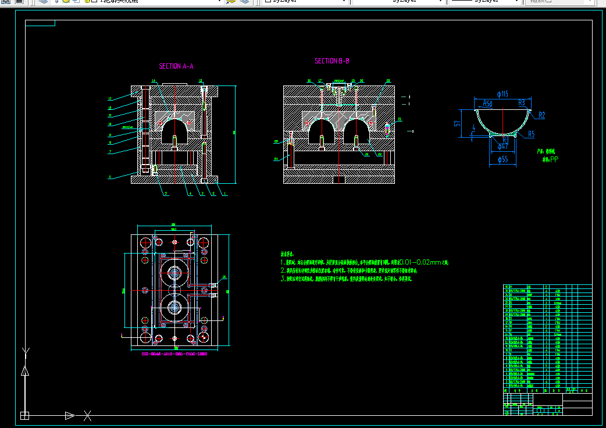Select the φ55 diameter dimension
Viewport: 606px width, 428px height.
pos(502,159)
